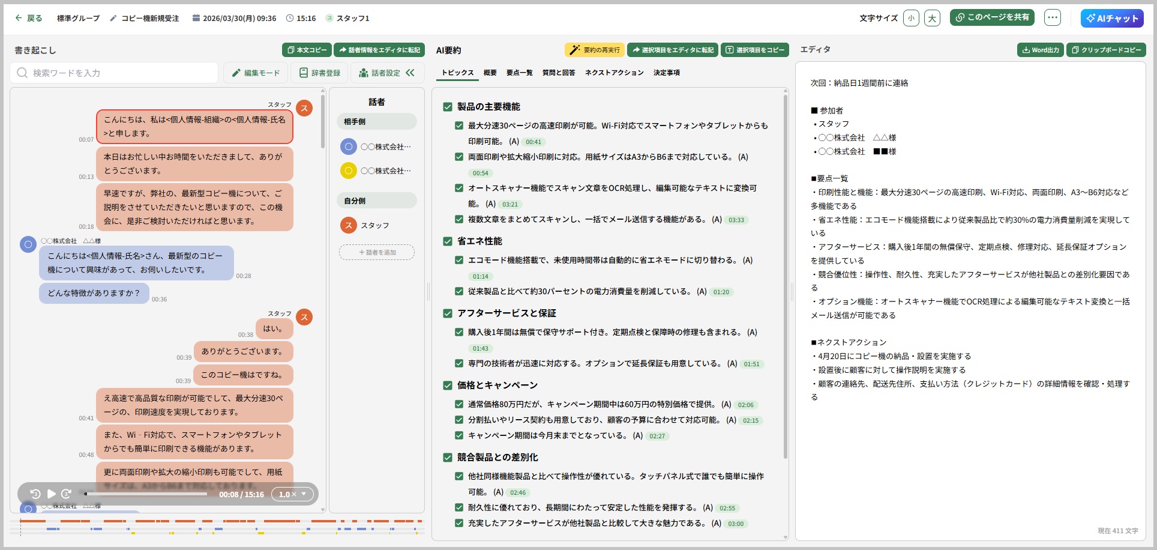This screenshot has width=1157, height=550.
Task: Click the orange スタッフ avatar under 自分側
Action: pyautogui.click(x=349, y=225)
